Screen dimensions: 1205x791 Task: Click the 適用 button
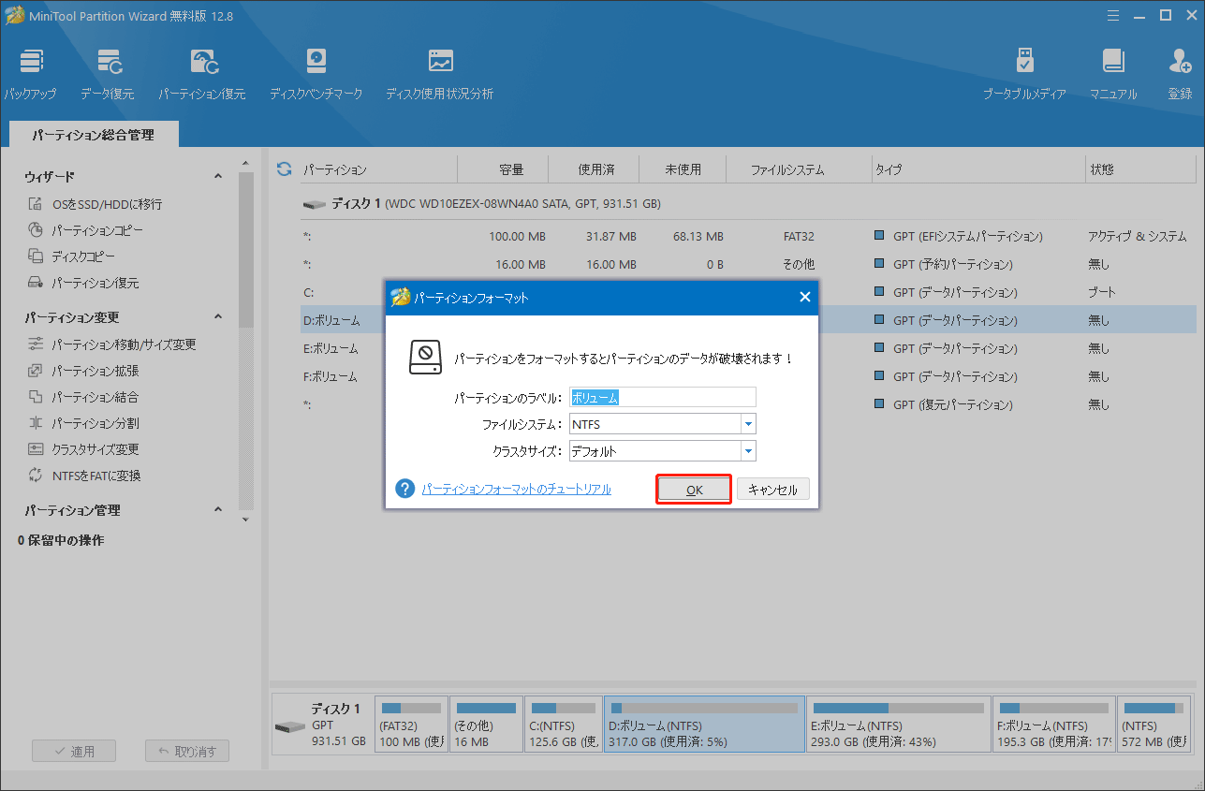pyautogui.click(x=74, y=751)
